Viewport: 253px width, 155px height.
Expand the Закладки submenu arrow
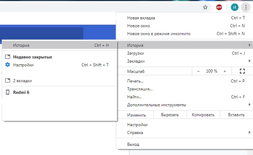point(250,61)
